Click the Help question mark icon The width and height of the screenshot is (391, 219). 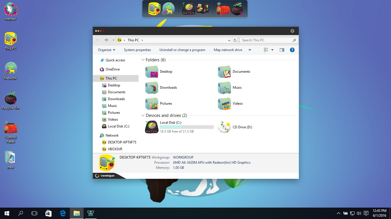click(292, 50)
